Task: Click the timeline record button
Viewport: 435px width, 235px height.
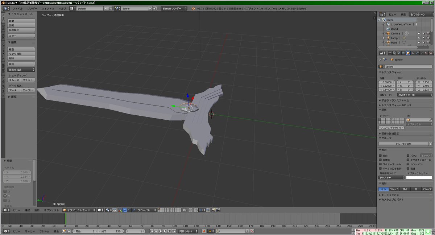Action: click(204, 231)
